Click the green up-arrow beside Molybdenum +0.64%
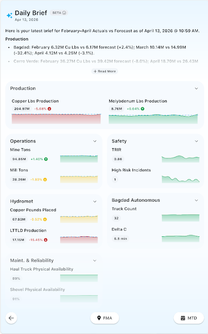This screenshot has width=208, height=334. [x=143, y=109]
